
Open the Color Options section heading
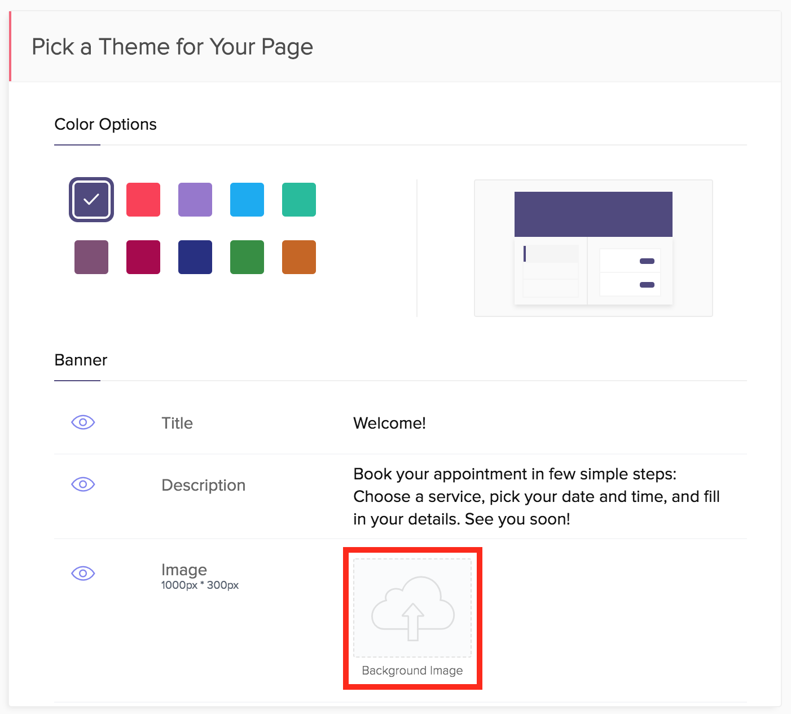pyautogui.click(x=106, y=125)
